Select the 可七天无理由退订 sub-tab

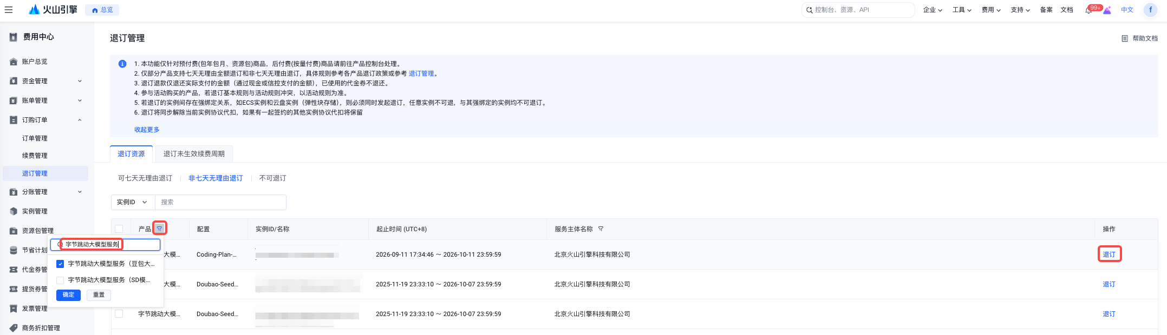coord(145,178)
